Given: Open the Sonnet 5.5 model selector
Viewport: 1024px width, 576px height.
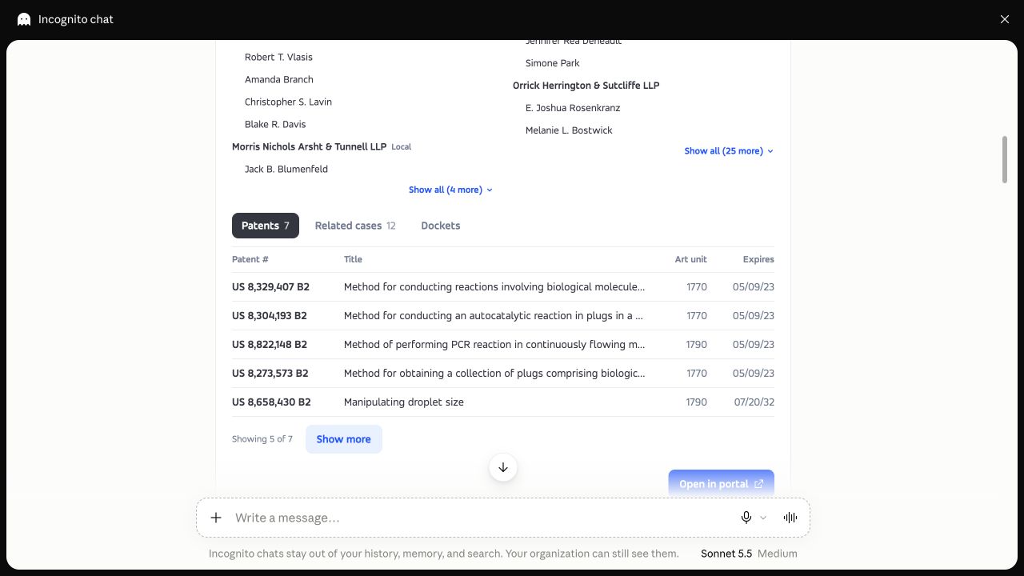Looking at the screenshot, I should tap(749, 553).
